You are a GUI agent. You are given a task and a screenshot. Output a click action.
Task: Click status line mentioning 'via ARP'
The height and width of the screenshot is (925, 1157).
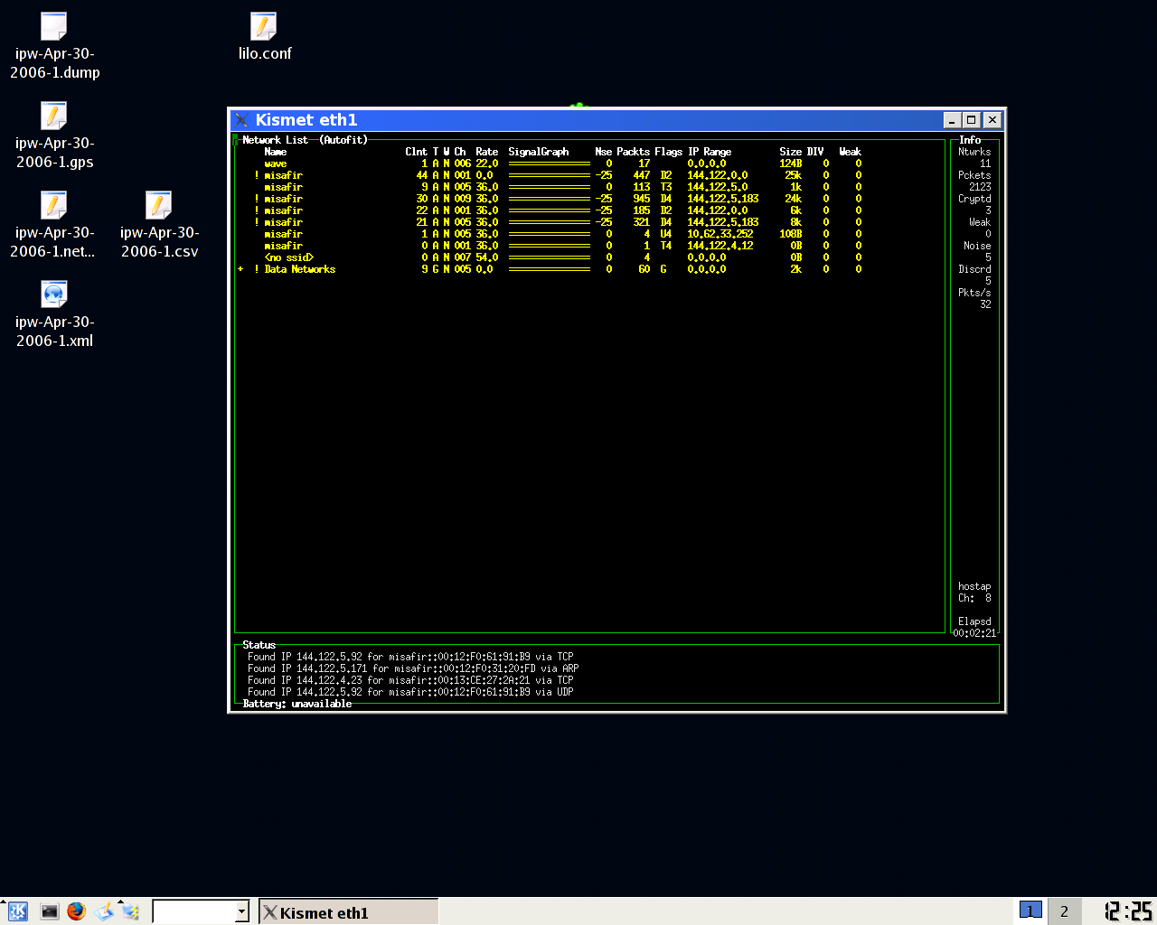[x=413, y=668]
